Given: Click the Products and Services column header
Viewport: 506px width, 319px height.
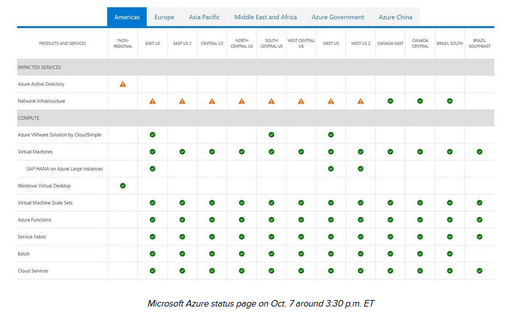Looking at the screenshot, I should point(63,43).
